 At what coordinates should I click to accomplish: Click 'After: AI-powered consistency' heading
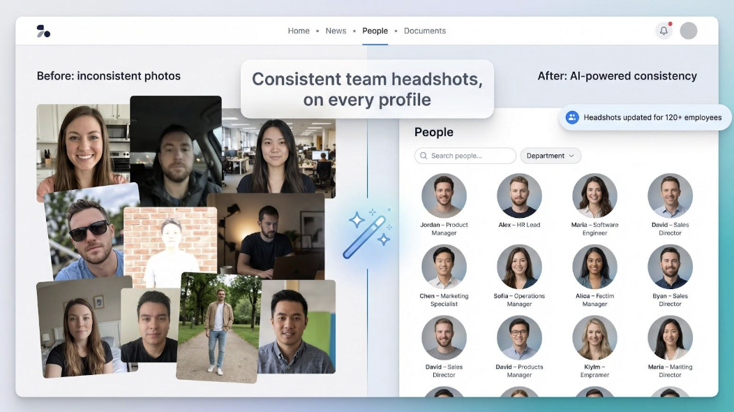coord(617,76)
